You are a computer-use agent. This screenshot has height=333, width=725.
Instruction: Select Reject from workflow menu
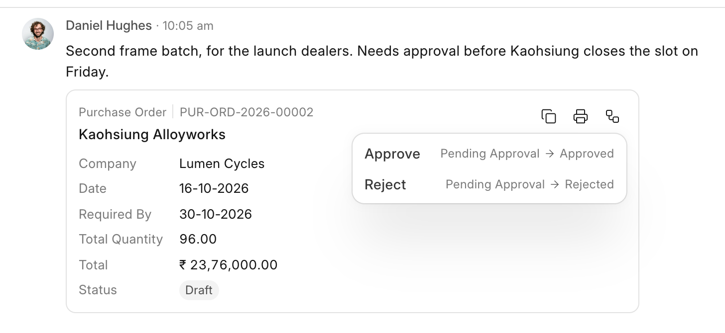tap(489, 184)
